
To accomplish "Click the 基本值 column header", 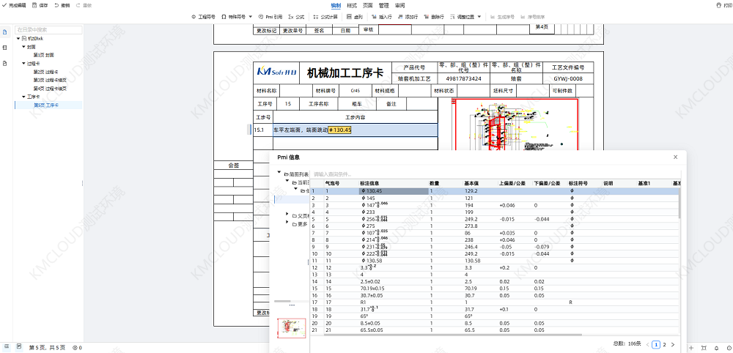I will [471, 184].
